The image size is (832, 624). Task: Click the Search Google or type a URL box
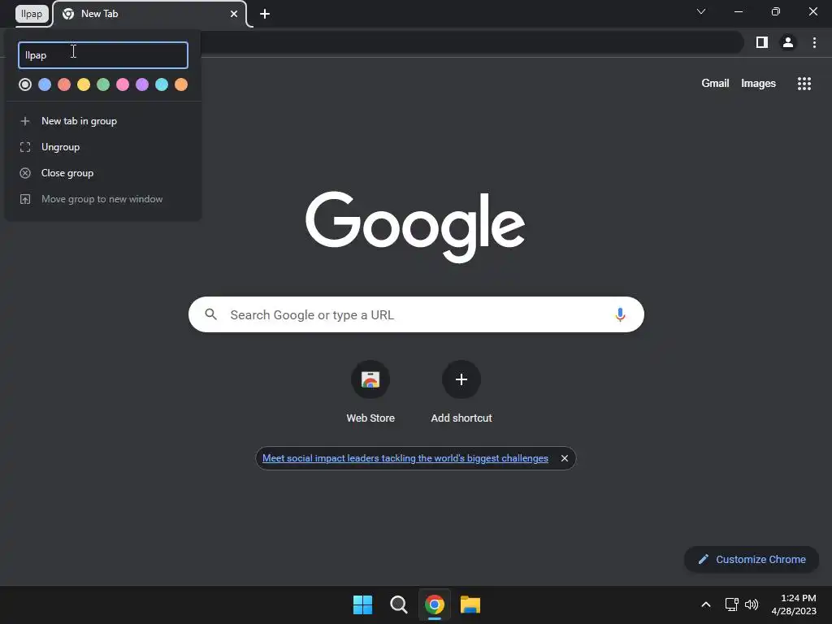[x=416, y=314]
